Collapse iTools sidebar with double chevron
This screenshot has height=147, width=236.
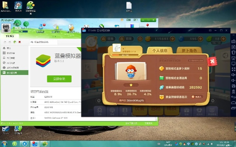click(x=233, y=35)
